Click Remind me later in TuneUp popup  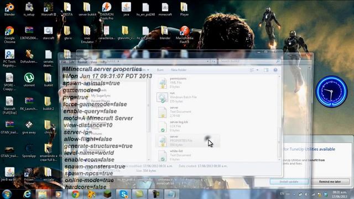[x=330, y=182]
